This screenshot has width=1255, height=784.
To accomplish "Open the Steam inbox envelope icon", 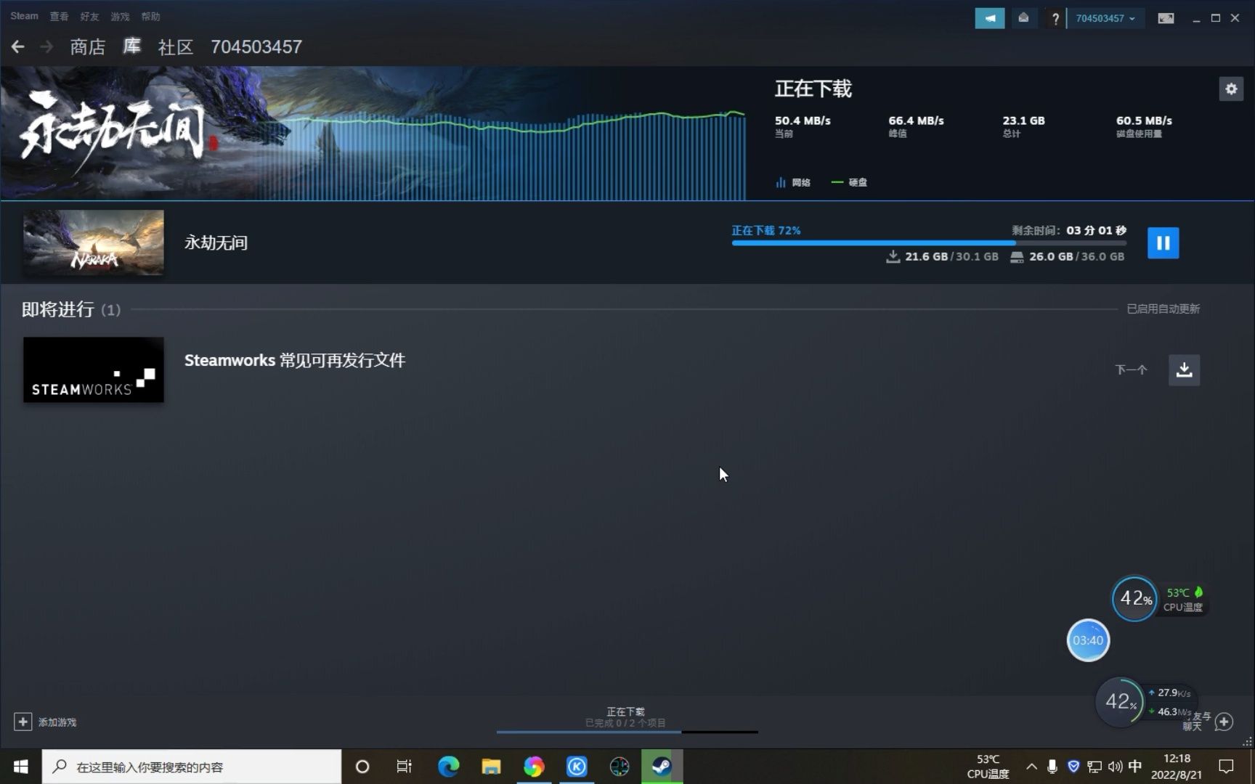I will coord(1023,18).
